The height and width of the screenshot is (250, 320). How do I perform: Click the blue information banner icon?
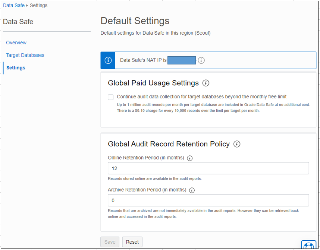[x=108, y=60]
